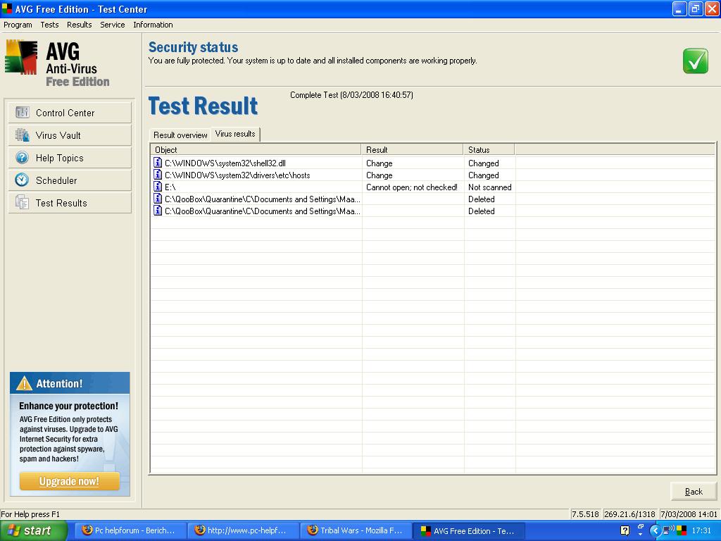Select the Virus results tab

[x=235, y=134]
